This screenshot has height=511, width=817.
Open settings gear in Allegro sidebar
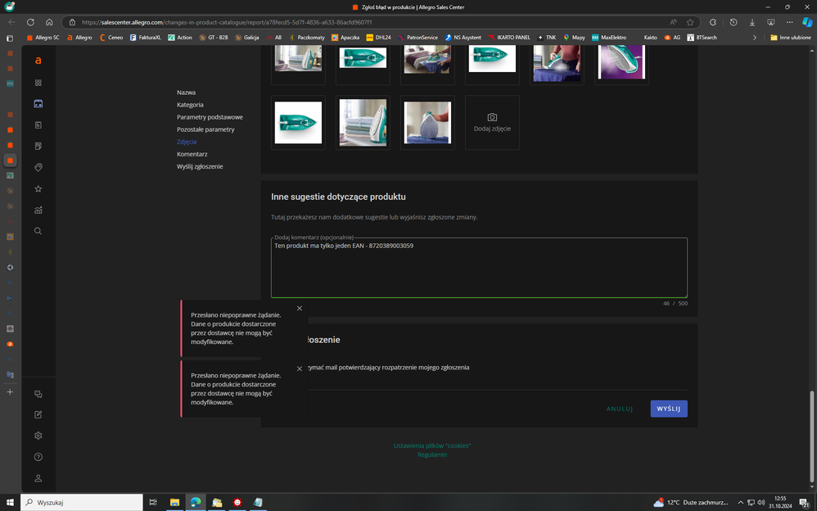[38, 436]
